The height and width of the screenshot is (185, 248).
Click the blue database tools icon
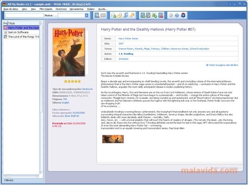click(x=126, y=15)
